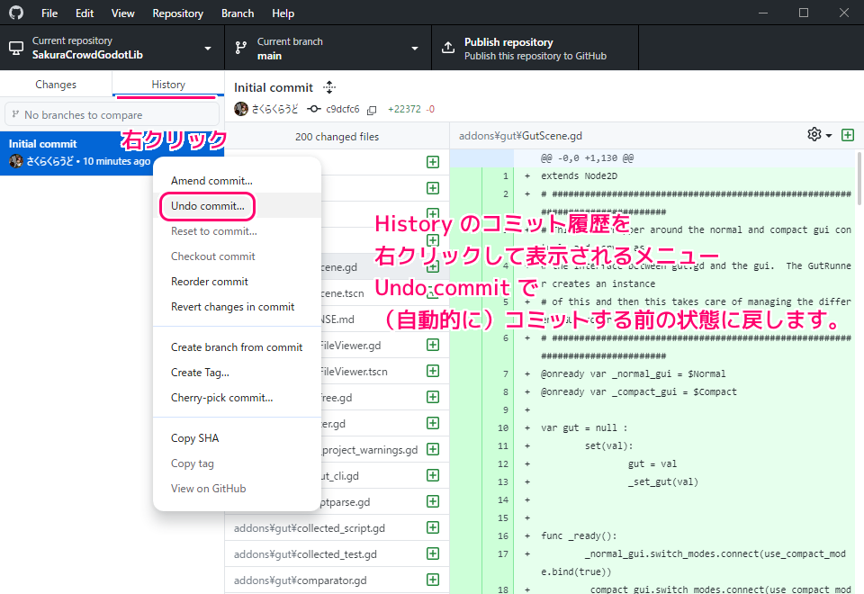The width and height of the screenshot is (864, 594).
Task: Open the Branch menu
Action: tap(238, 13)
